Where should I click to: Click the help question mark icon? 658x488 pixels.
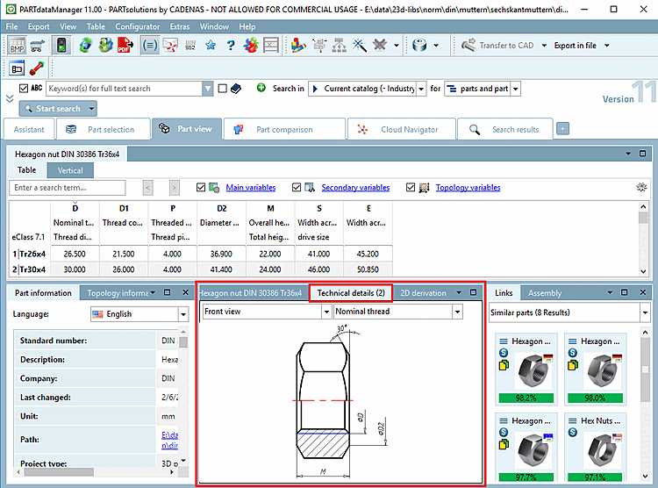[x=231, y=45]
